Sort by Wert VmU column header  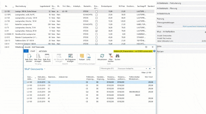coord(149,77)
